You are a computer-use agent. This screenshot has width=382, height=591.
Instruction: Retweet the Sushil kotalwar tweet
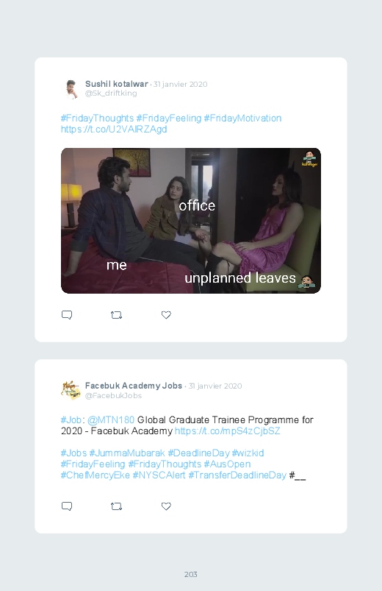click(116, 315)
